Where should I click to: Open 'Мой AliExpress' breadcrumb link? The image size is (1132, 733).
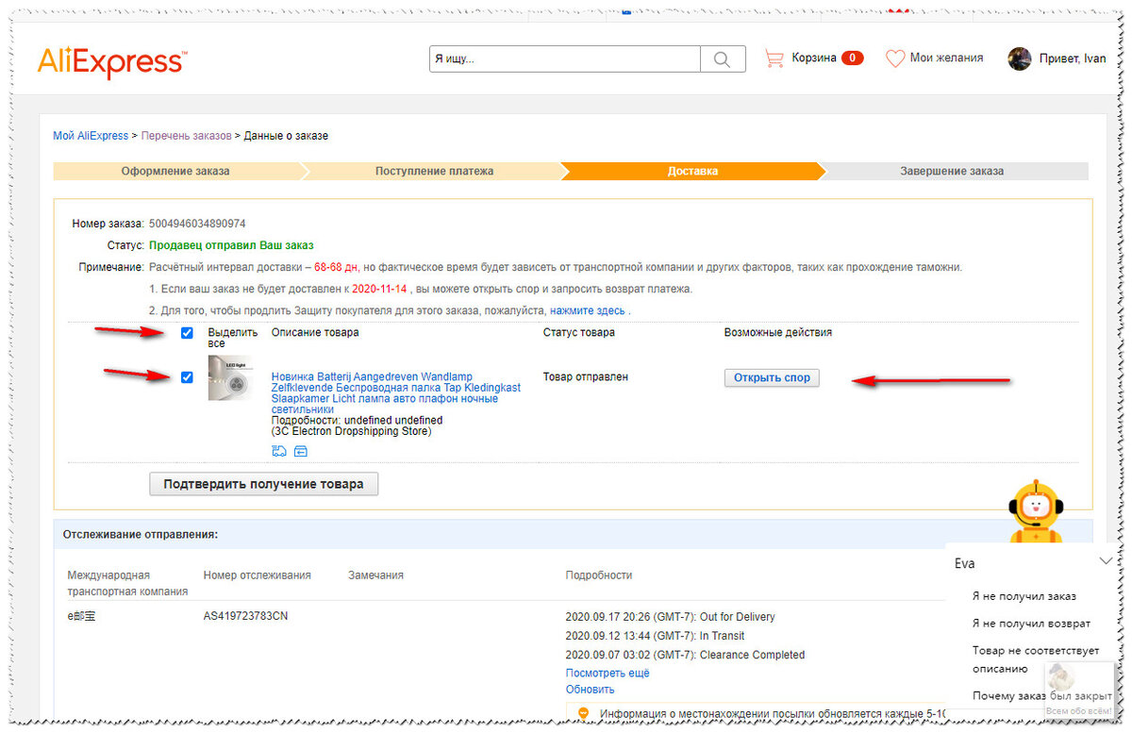91,136
